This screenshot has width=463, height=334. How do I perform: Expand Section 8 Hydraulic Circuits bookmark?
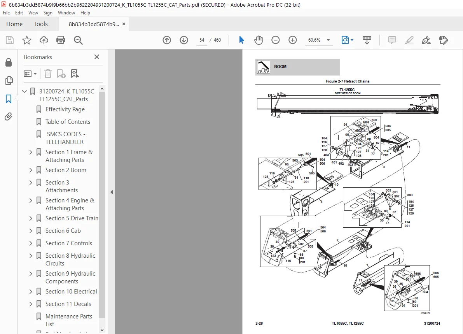31,256
